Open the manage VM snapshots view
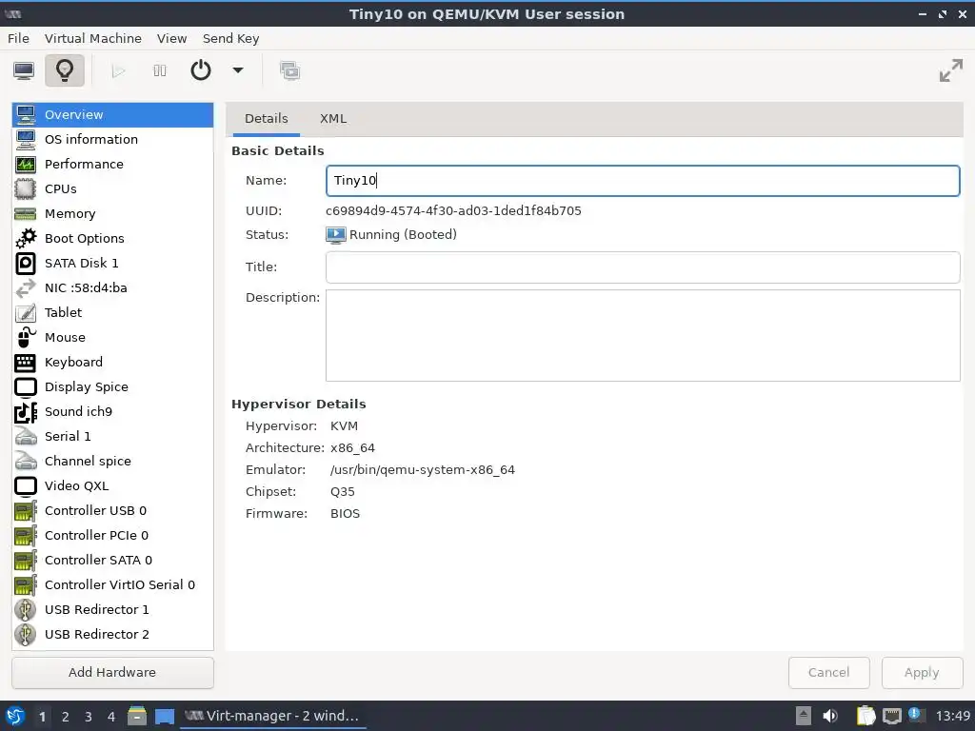The width and height of the screenshot is (975, 731). pyautogui.click(x=289, y=70)
